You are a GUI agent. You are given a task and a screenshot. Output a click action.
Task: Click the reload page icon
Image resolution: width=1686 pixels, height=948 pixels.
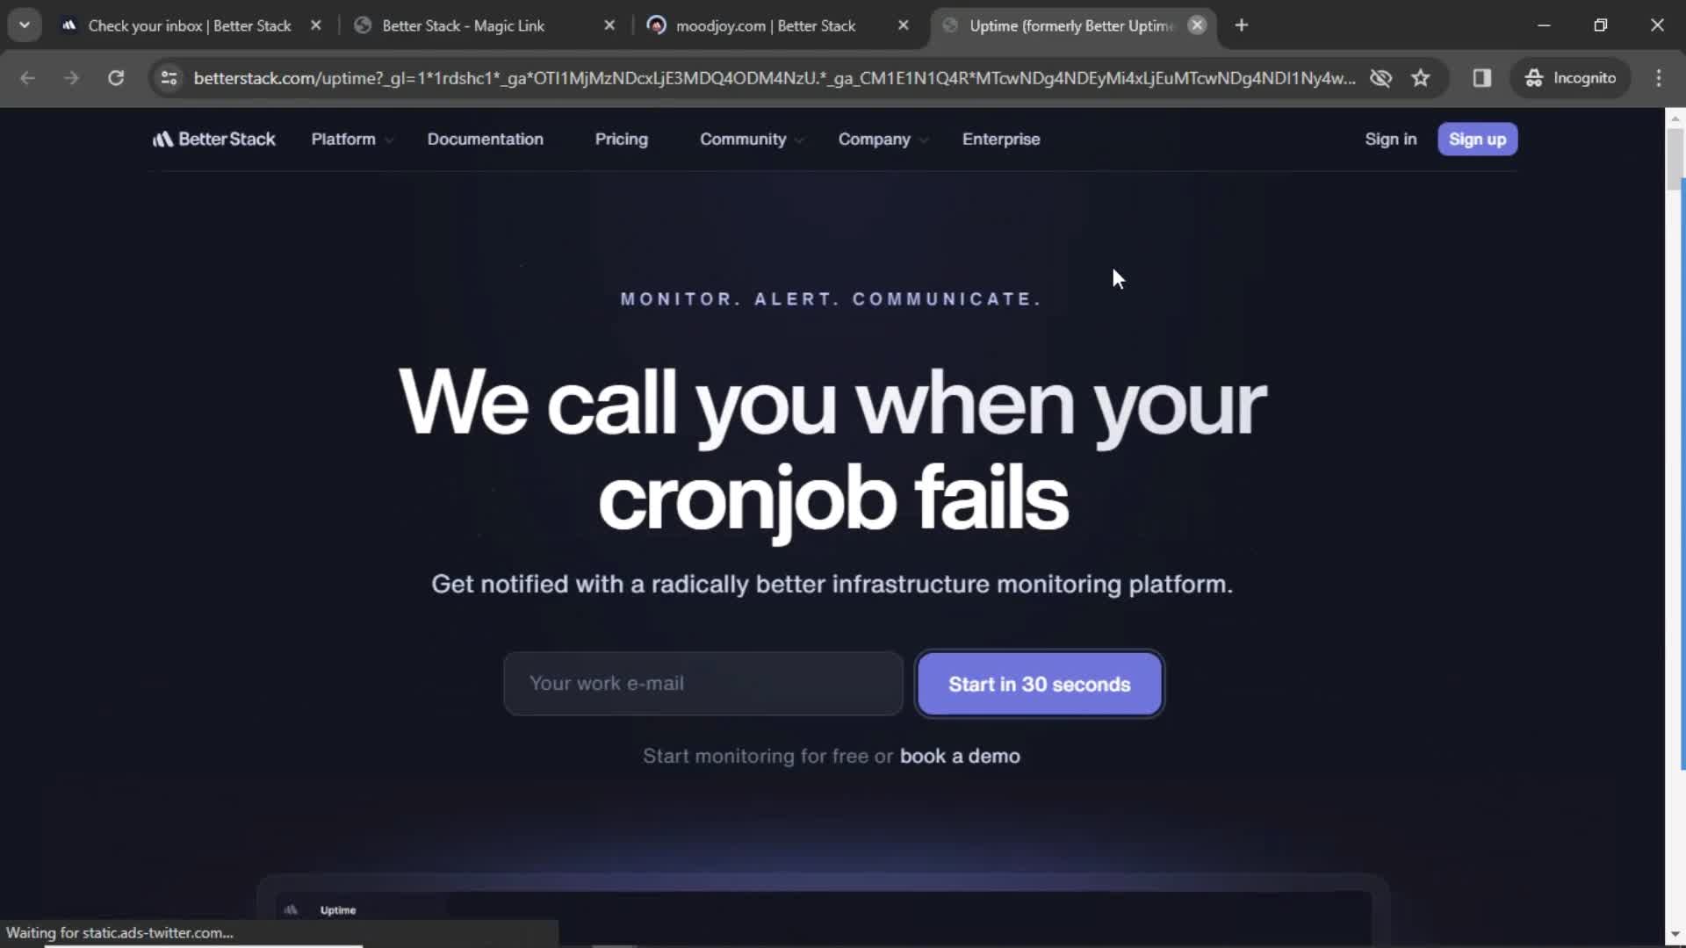[115, 77]
